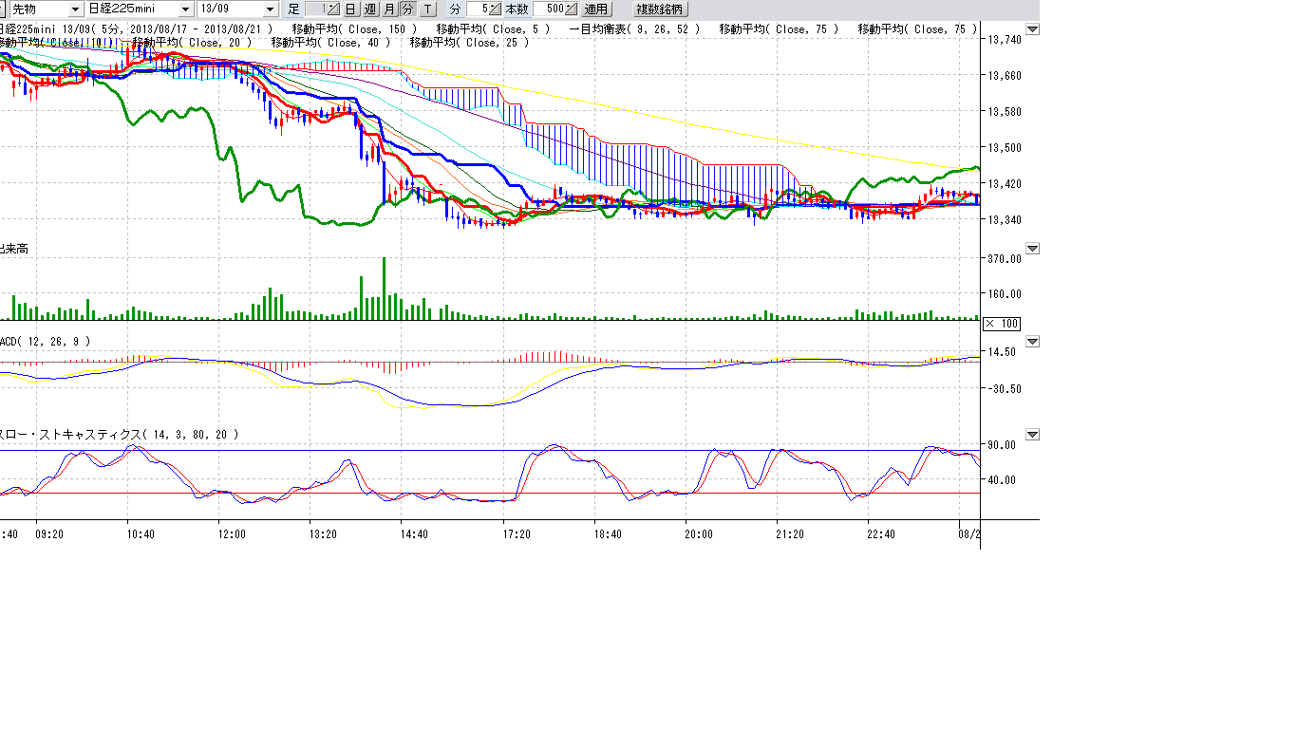The height and width of the screenshot is (729, 1297).
Task: Open the MACD panel menu arrow
Action: click(x=1032, y=342)
